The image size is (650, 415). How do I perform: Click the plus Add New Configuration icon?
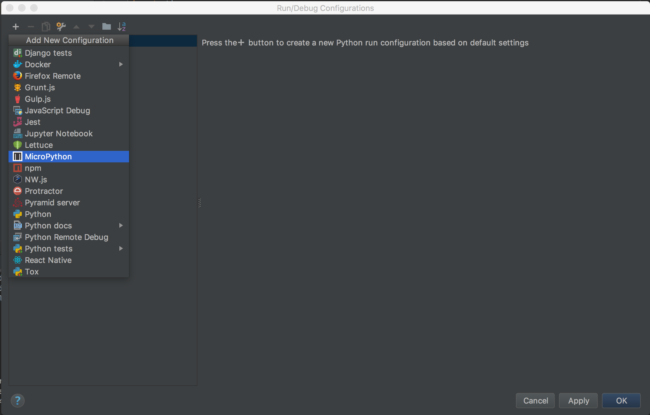(x=16, y=27)
